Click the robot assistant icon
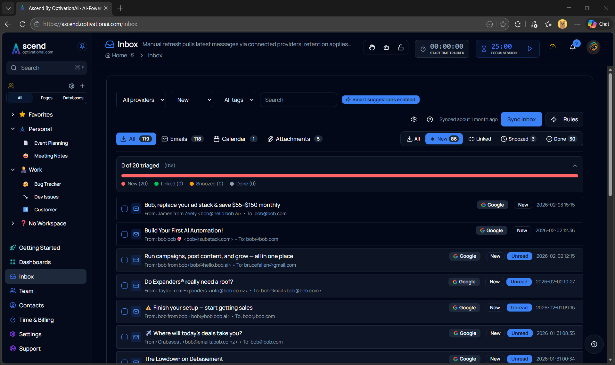615x365 pixels. click(386, 47)
